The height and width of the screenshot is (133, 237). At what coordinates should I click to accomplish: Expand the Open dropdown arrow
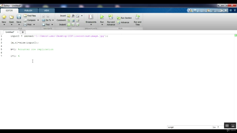[11, 25]
